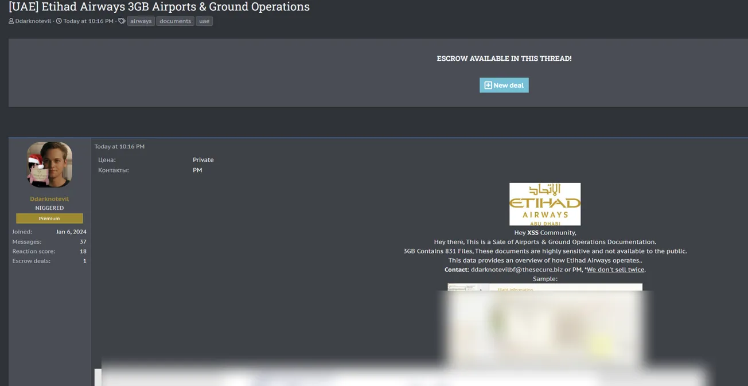The image size is (748, 386).
Task: Click the thread title heading
Action: pos(159,7)
